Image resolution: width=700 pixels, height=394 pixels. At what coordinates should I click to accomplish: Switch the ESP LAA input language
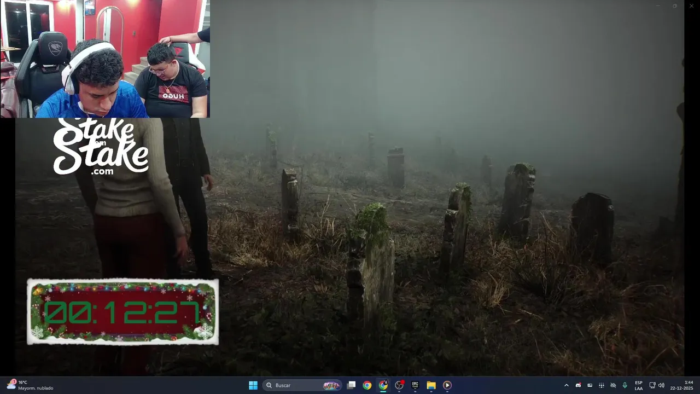tap(639, 385)
